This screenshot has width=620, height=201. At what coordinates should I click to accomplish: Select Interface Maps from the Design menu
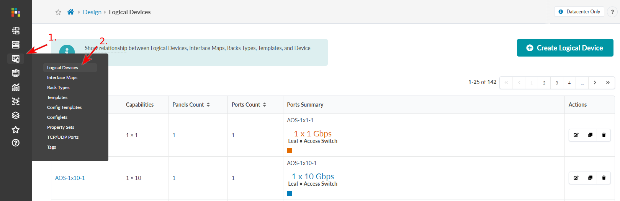pyautogui.click(x=62, y=78)
